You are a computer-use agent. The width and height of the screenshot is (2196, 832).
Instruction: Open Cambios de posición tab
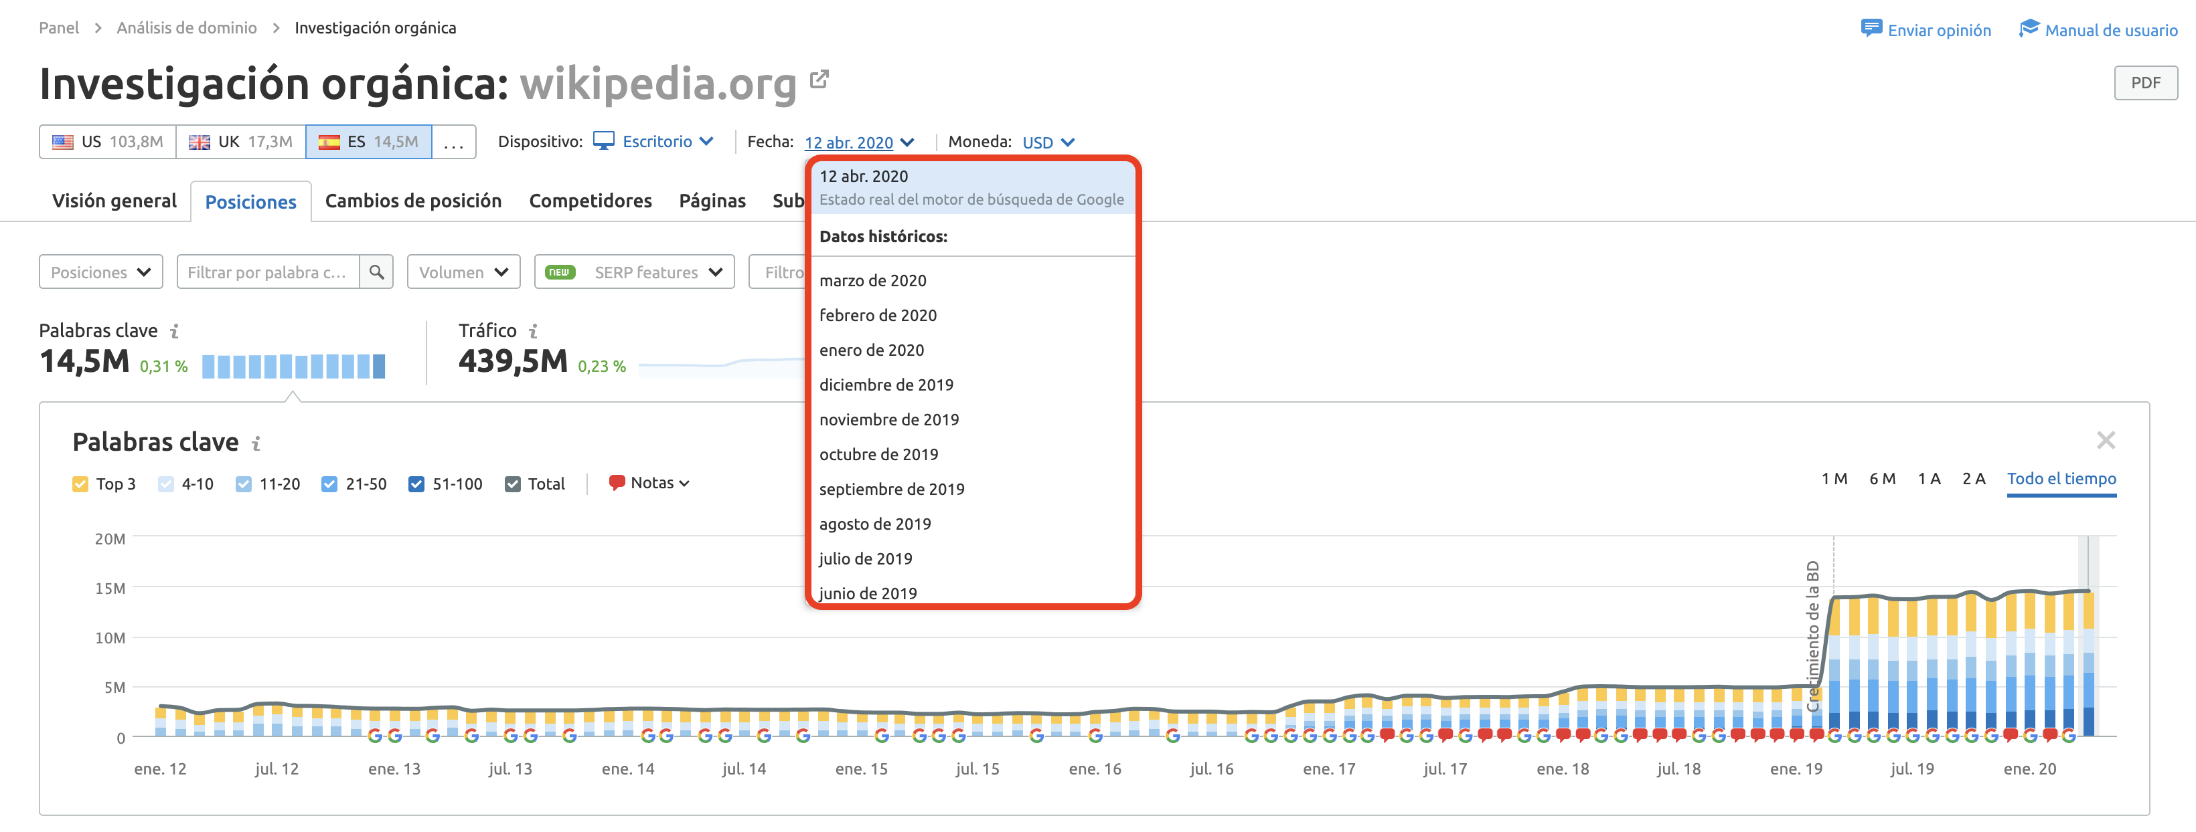[x=412, y=201]
